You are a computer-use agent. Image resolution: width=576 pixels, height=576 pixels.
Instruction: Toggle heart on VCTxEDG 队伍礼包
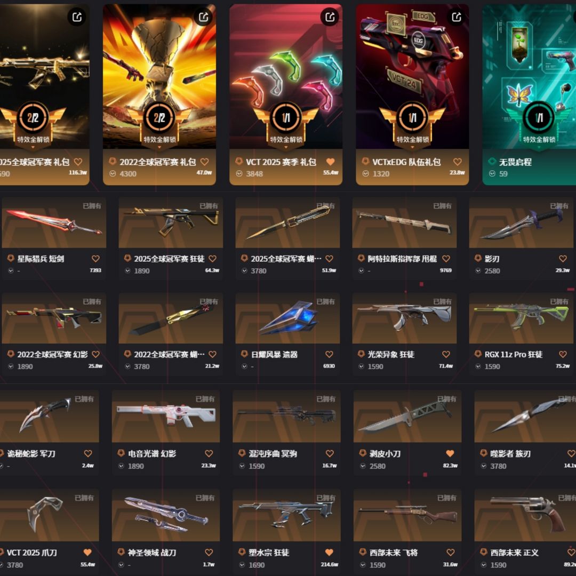pyautogui.click(x=458, y=162)
